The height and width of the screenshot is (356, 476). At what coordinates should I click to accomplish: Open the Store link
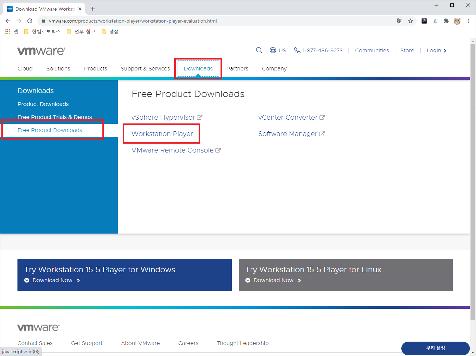click(407, 50)
